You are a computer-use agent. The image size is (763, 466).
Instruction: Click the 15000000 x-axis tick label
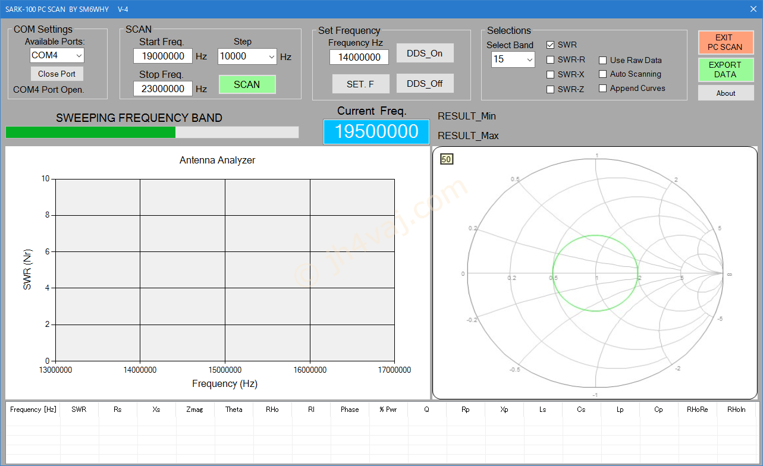pos(225,370)
